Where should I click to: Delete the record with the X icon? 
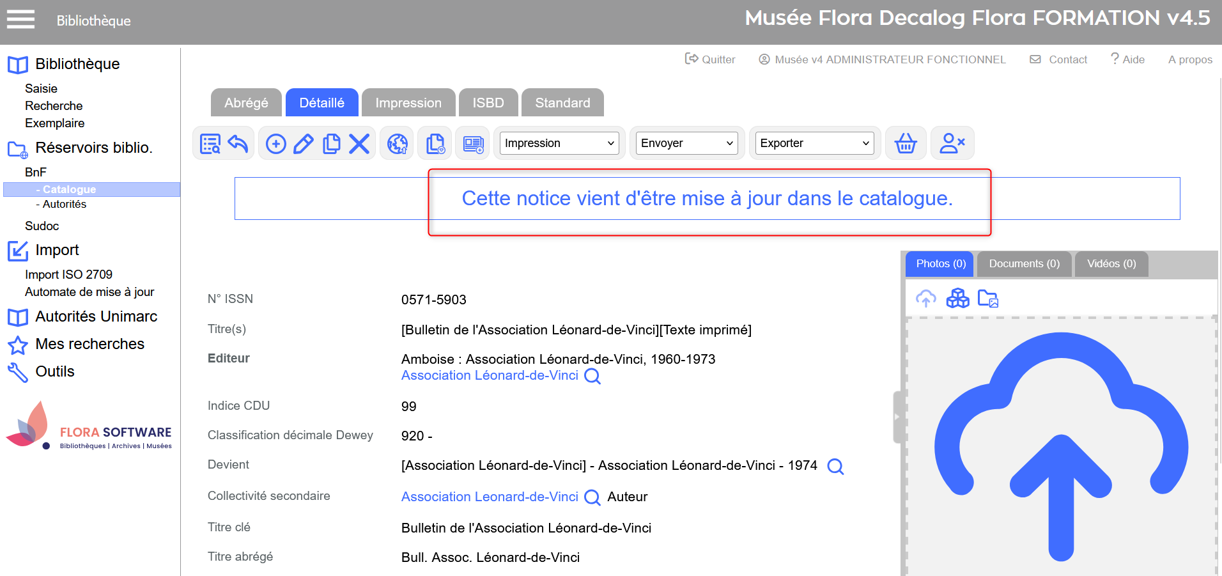click(x=359, y=144)
